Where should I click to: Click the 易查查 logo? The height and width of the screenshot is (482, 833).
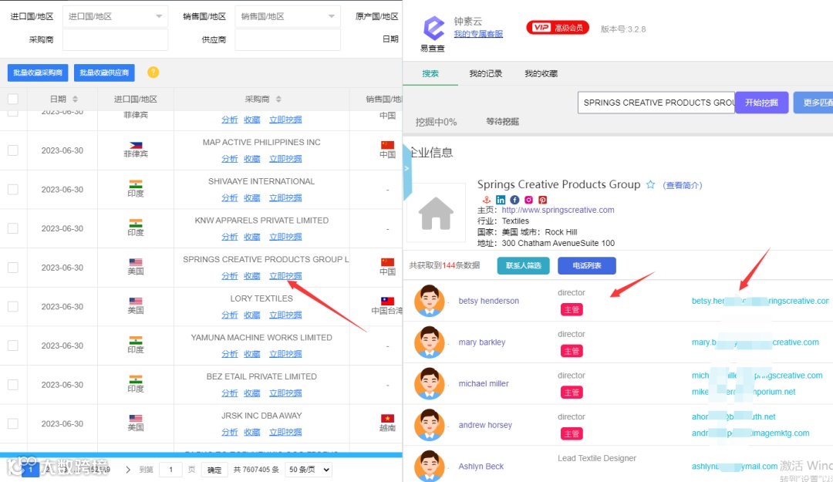click(x=433, y=31)
